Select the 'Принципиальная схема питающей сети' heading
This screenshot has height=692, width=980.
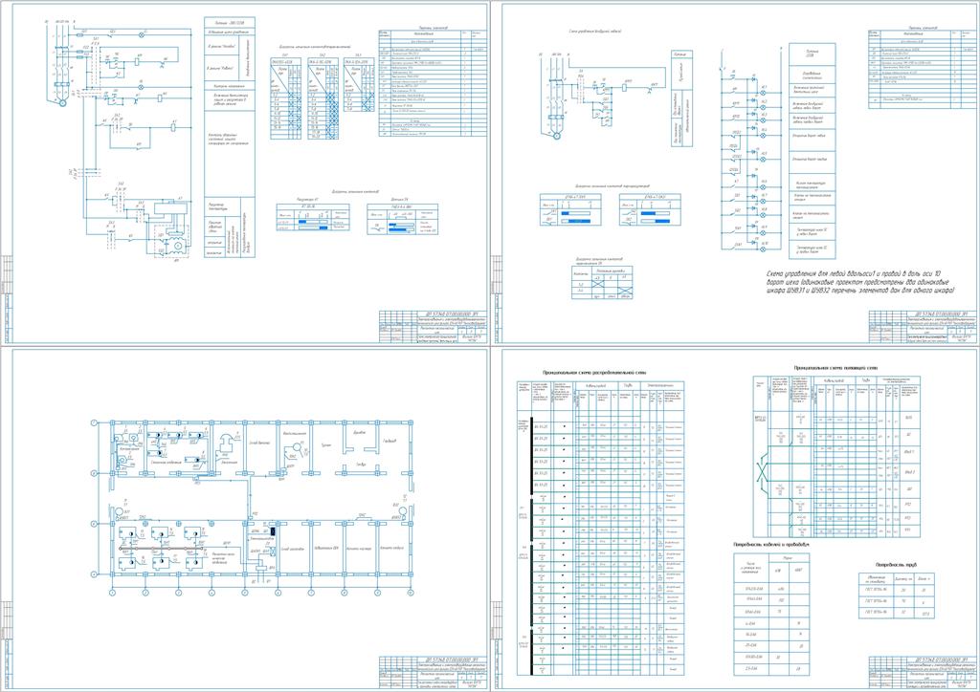(835, 368)
